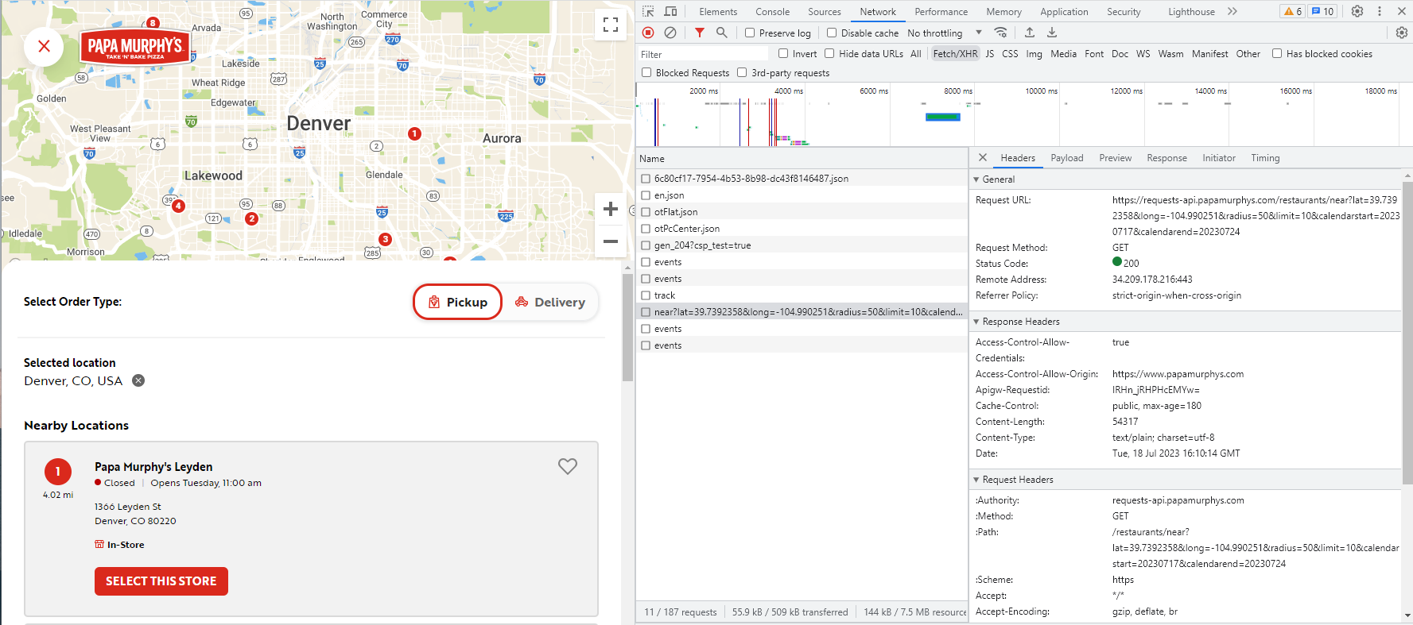Select Delivery order type
This screenshot has width=1413, height=625.
pyautogui.click(x=550, y=302)
